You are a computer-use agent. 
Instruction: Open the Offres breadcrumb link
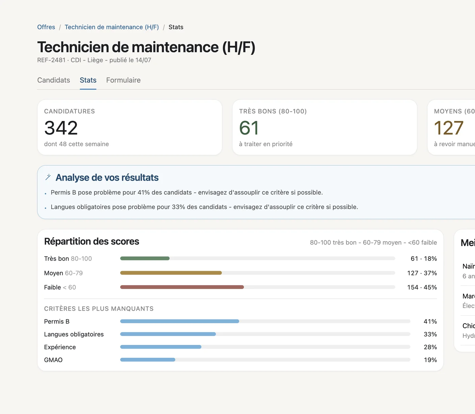coord(46,27)
